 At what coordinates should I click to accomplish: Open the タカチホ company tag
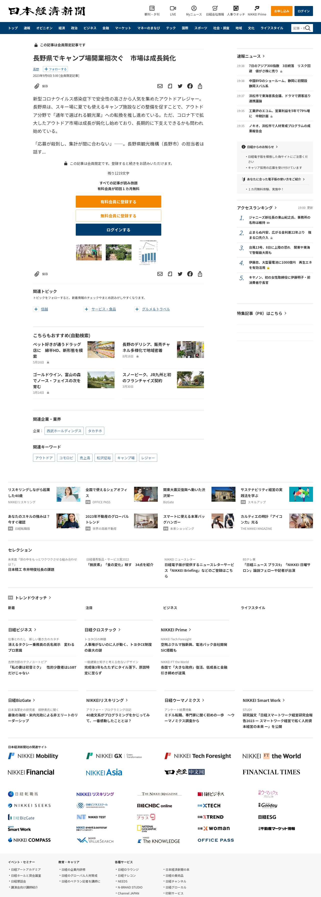(95, 431)
